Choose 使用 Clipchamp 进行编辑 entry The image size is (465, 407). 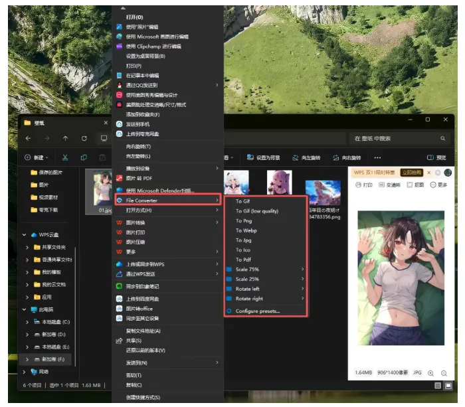coord(167,46)
